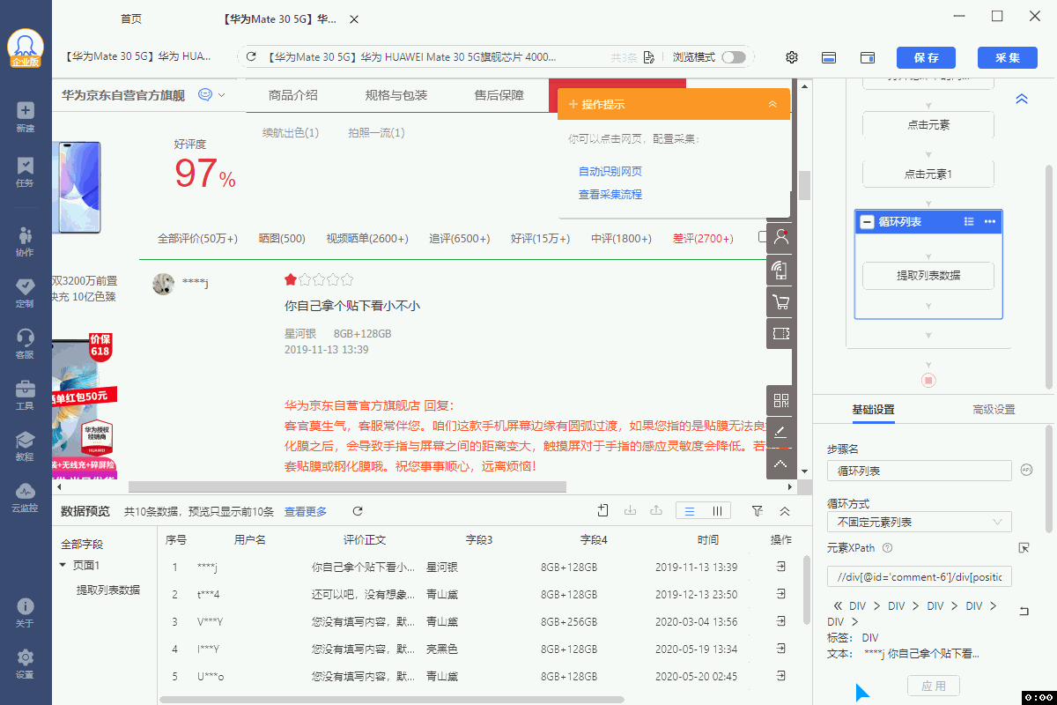
Task: Click the QR code icon on the floating toolbar
Action: click(780, 400)
